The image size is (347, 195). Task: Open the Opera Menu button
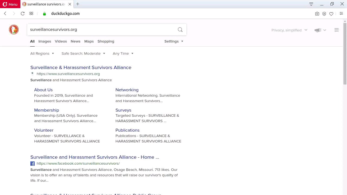click(10, 4)
